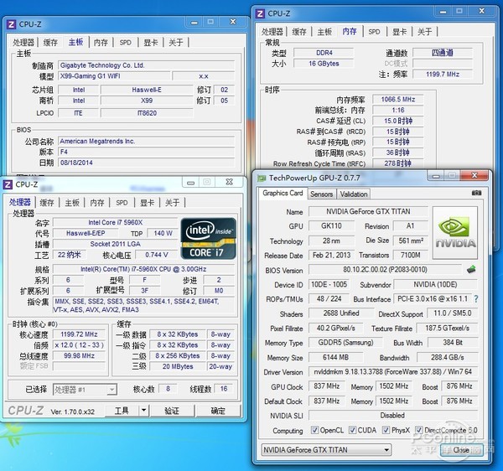Select the Graphics Card tab in GPU-Z
The width and height of the screenshot is (503, 471).
pos(283,193)
